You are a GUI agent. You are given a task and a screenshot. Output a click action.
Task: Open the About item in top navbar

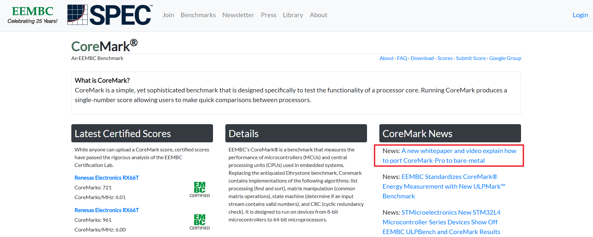click(318, 15)
